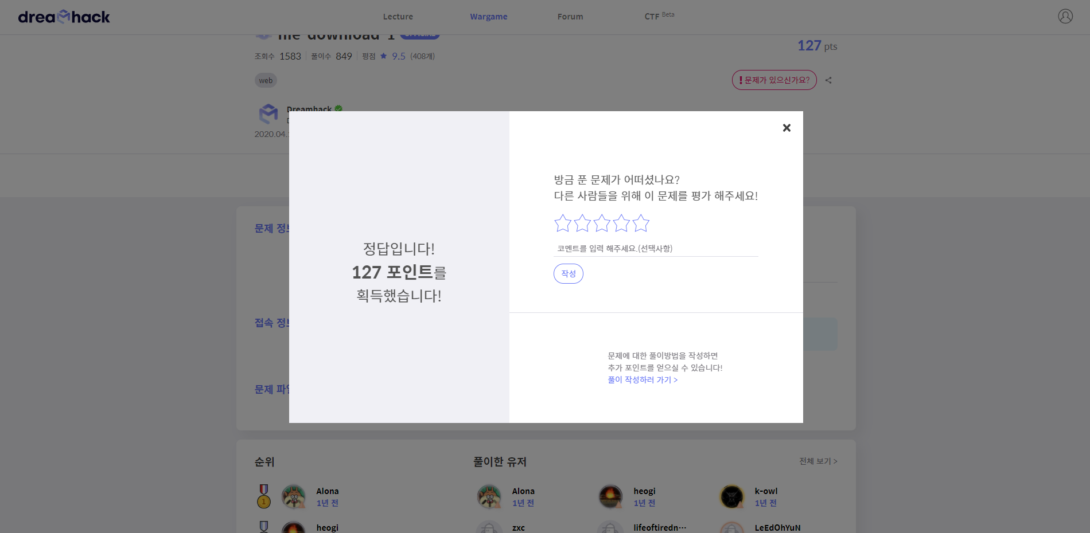Open k-owl's avatar in solved users

732,496
